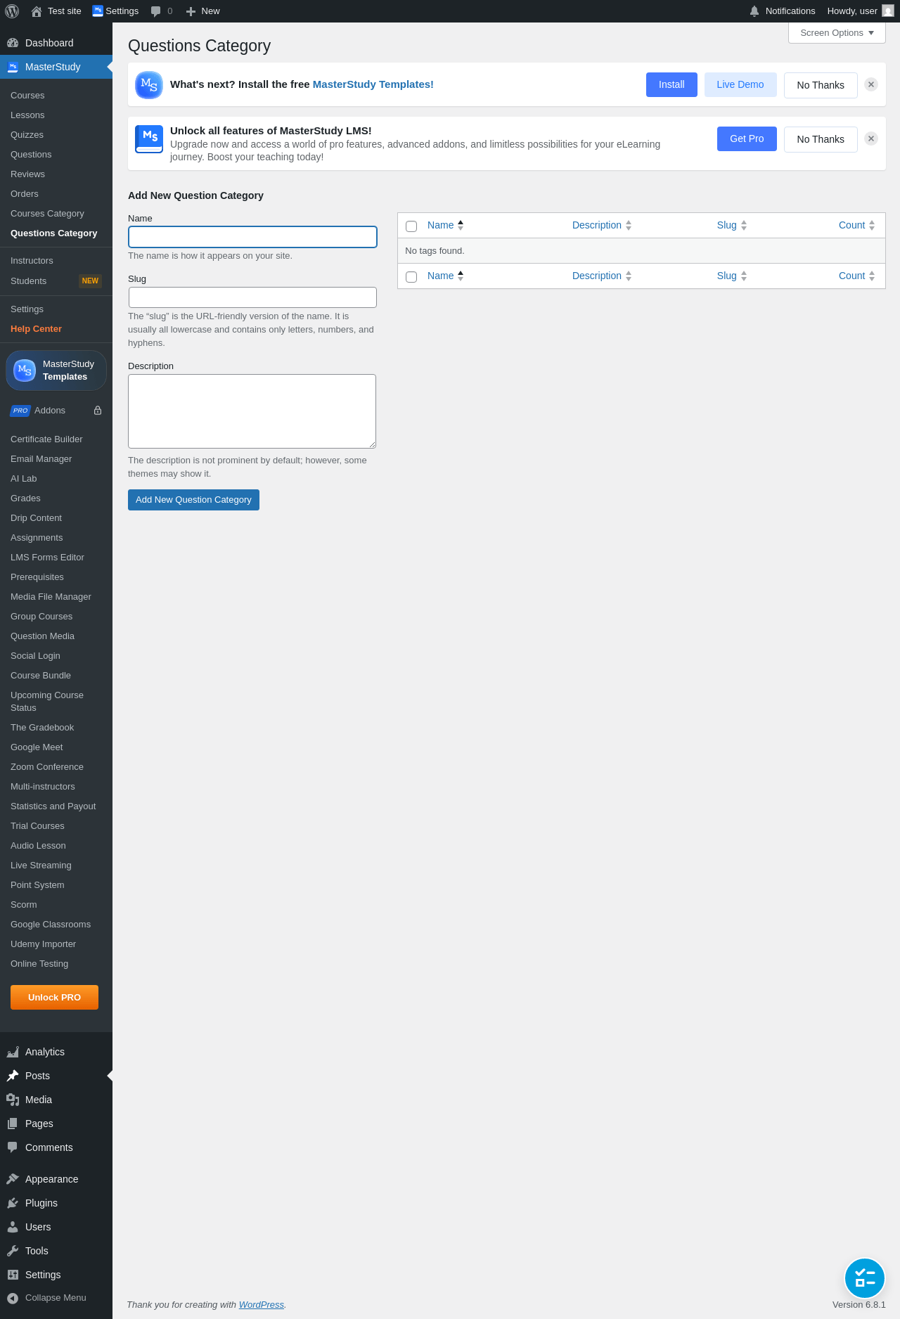
Task: Open Test site home icon
Action: pos(37,11)
